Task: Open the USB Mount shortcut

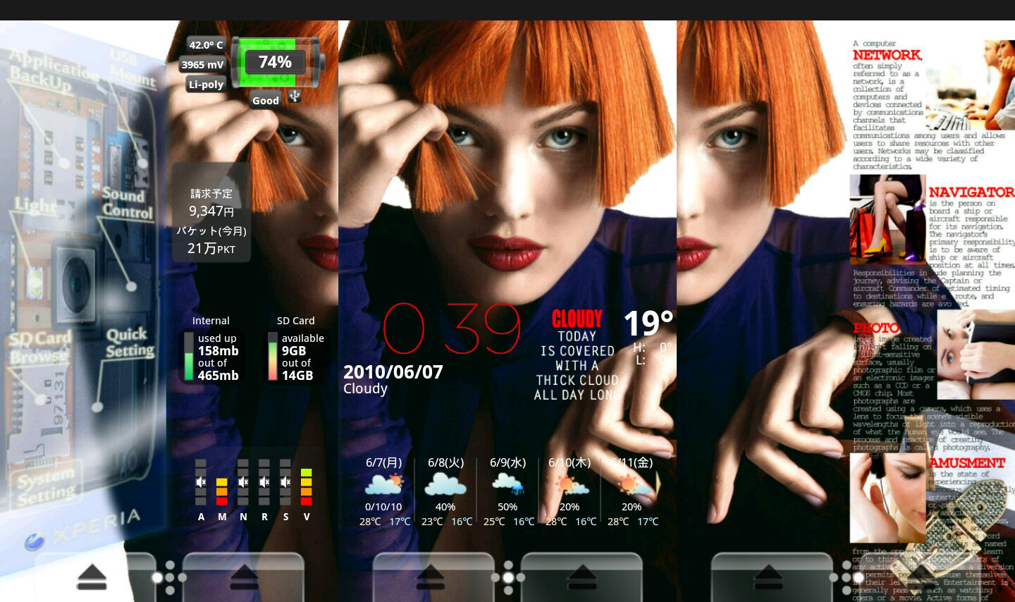Action: pyautogui.click(x=132, y=67)
